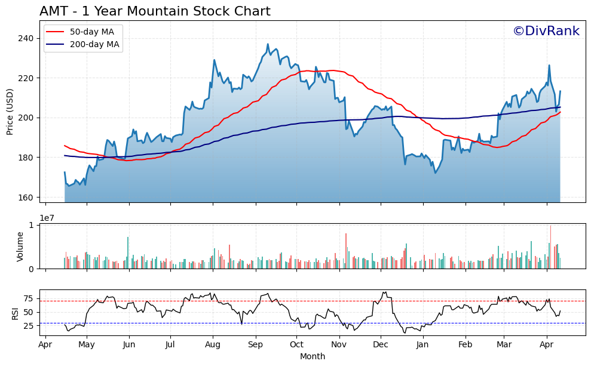Click the "Volume" axis label
591x367 pixels.
click(20, 246)
